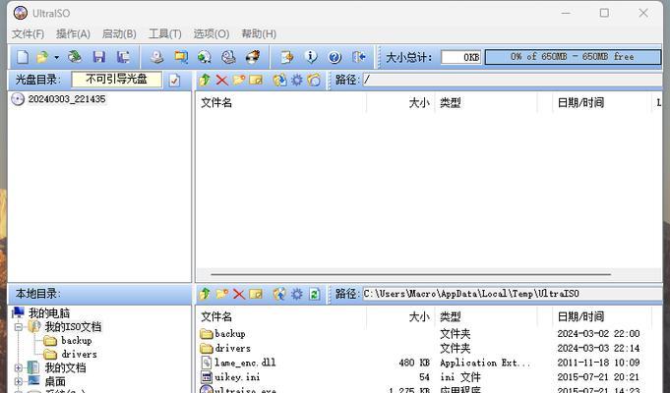This screenshot has width=670, height=393.
Task: Click the Mount to virtual drive icon
Action: [228, 57]
